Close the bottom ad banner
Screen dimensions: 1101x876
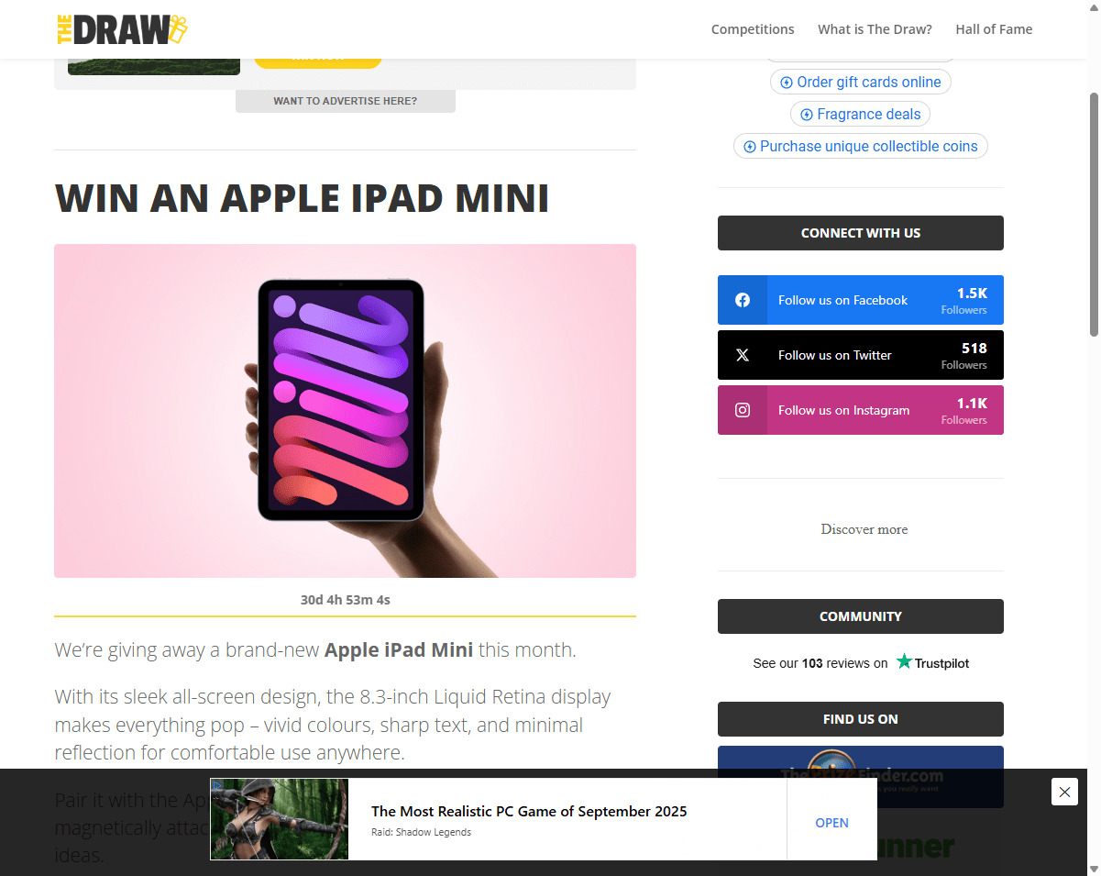tap(1064, 792)
